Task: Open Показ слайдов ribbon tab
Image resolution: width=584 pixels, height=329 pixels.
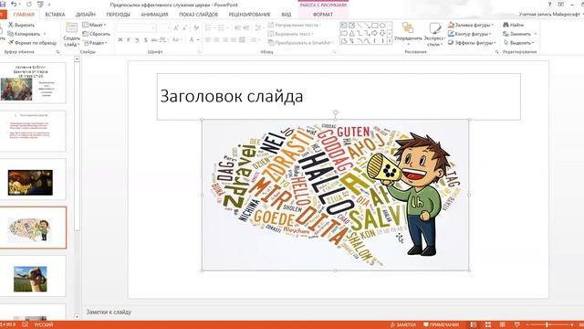Action: (x=198, y=15)
